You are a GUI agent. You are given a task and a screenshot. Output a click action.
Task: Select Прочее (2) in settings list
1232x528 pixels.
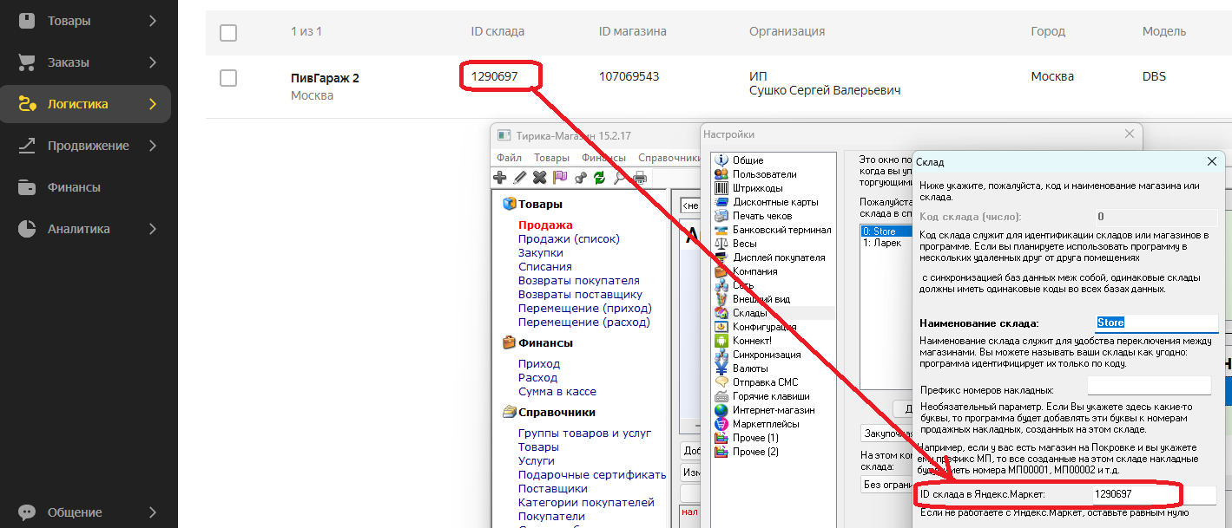(755, 452)
